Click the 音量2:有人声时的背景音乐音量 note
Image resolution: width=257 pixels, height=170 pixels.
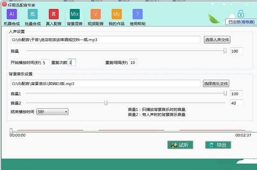(156, 115)
